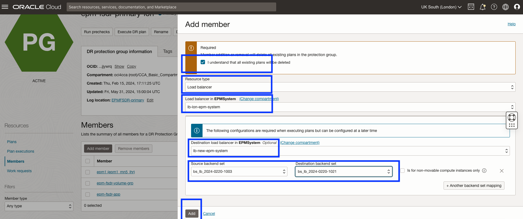Remove backend set mapping with X icon

(502, 171)
